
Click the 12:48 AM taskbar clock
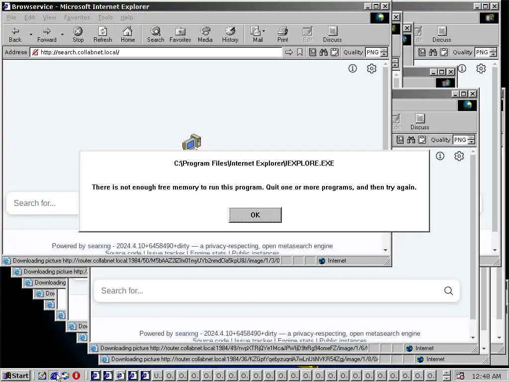[x=486, y=376]
